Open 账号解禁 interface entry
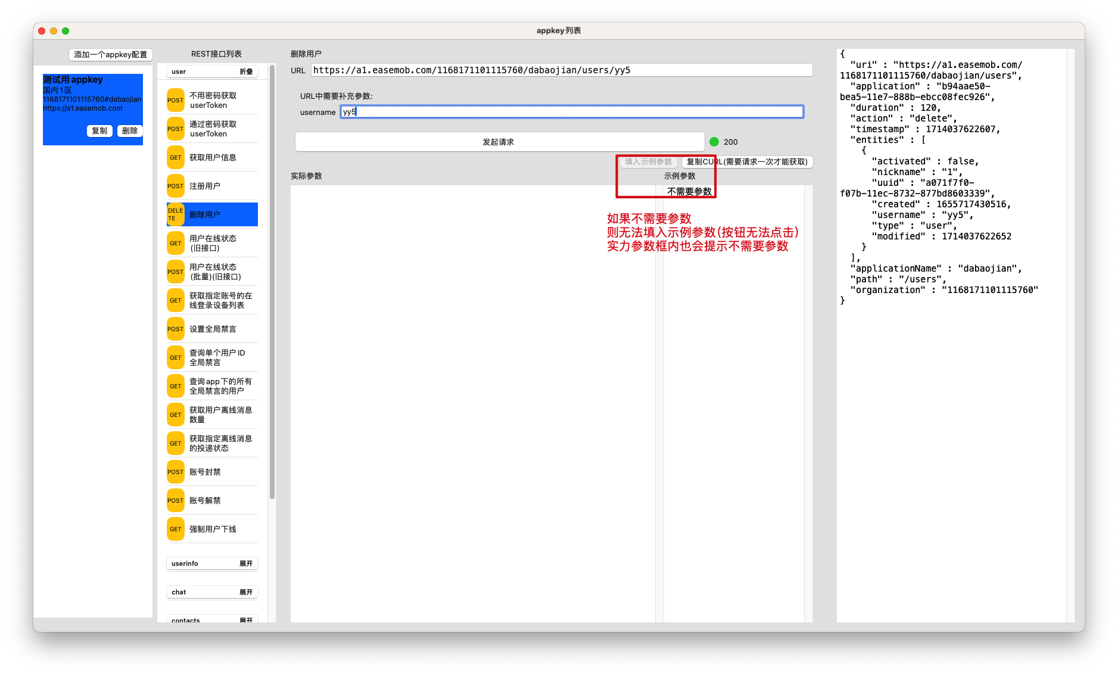The height and width of the screenshot is (676, 1118). pyautogui.click(x=212, y=500)
